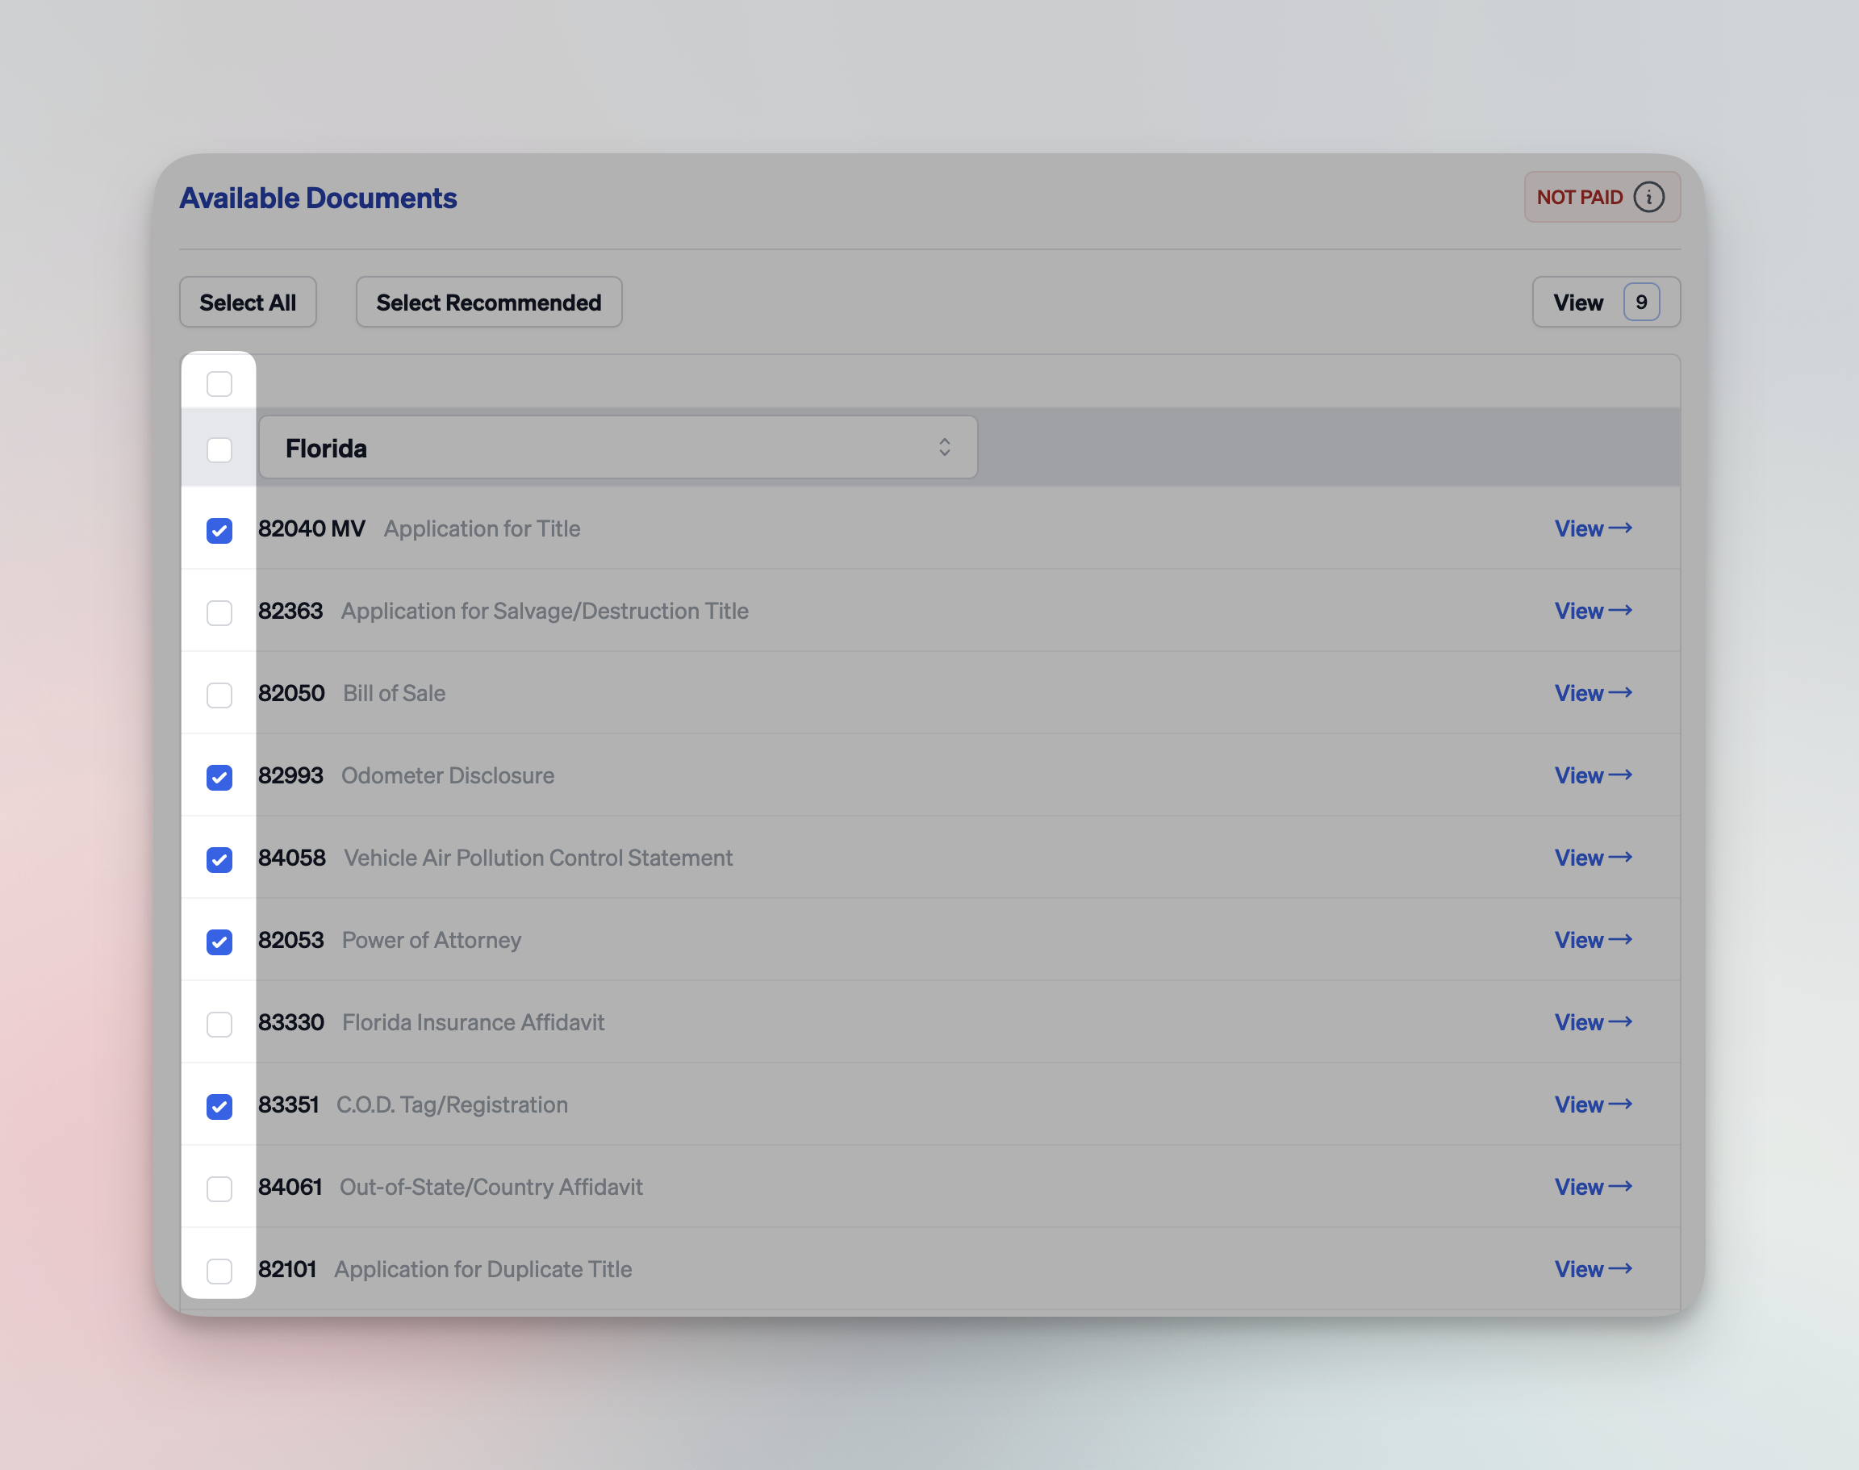Toggle the checkbox beside the Florida dropdown
The image size is (1859, 1470).
coord(219,449)
